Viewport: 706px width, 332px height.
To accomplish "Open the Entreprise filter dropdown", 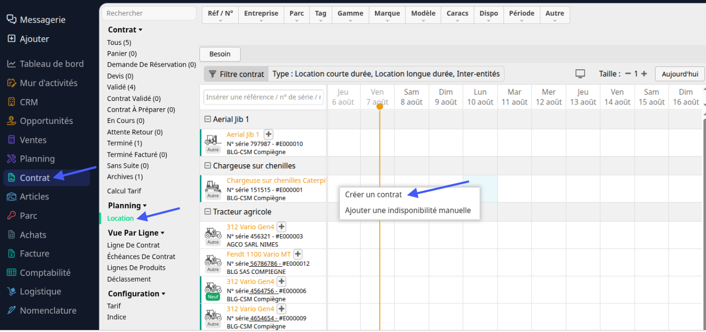I will [261, 15].
